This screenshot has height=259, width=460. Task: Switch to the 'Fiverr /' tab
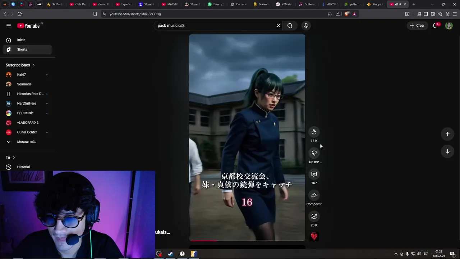(216, 4)
